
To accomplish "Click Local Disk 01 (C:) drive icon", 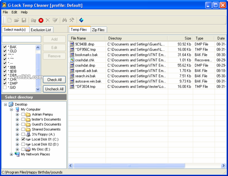I will [28, 139].
